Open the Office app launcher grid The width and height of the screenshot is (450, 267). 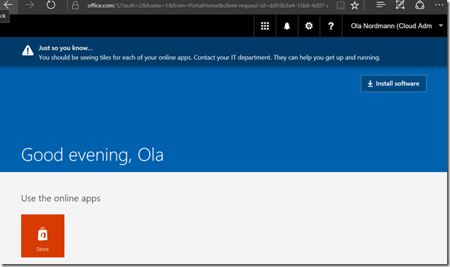265,26
